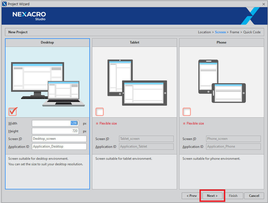The width and height of the screenshot is (268, 203).
Task: Click the Desktop Screen ID field
Action: (59, 139)
